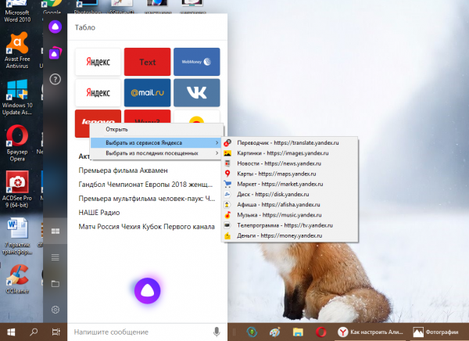Click the taskbar search magnifier icon
The width and height of the screenshot is (469, 341).
click(x=34, y=332)
